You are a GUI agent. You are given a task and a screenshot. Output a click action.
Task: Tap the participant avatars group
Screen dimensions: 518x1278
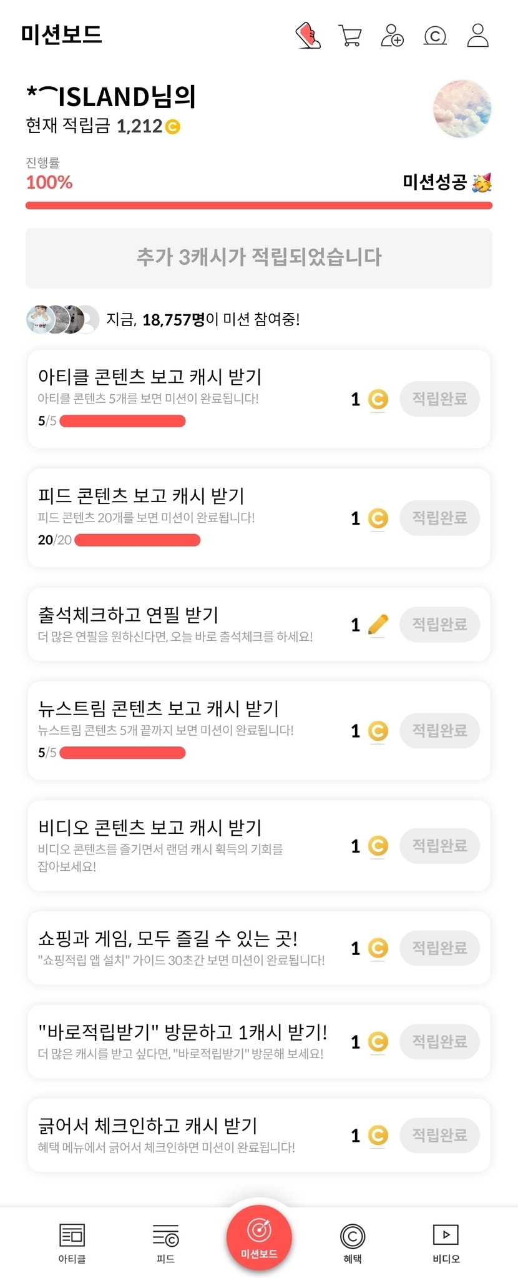62,320
